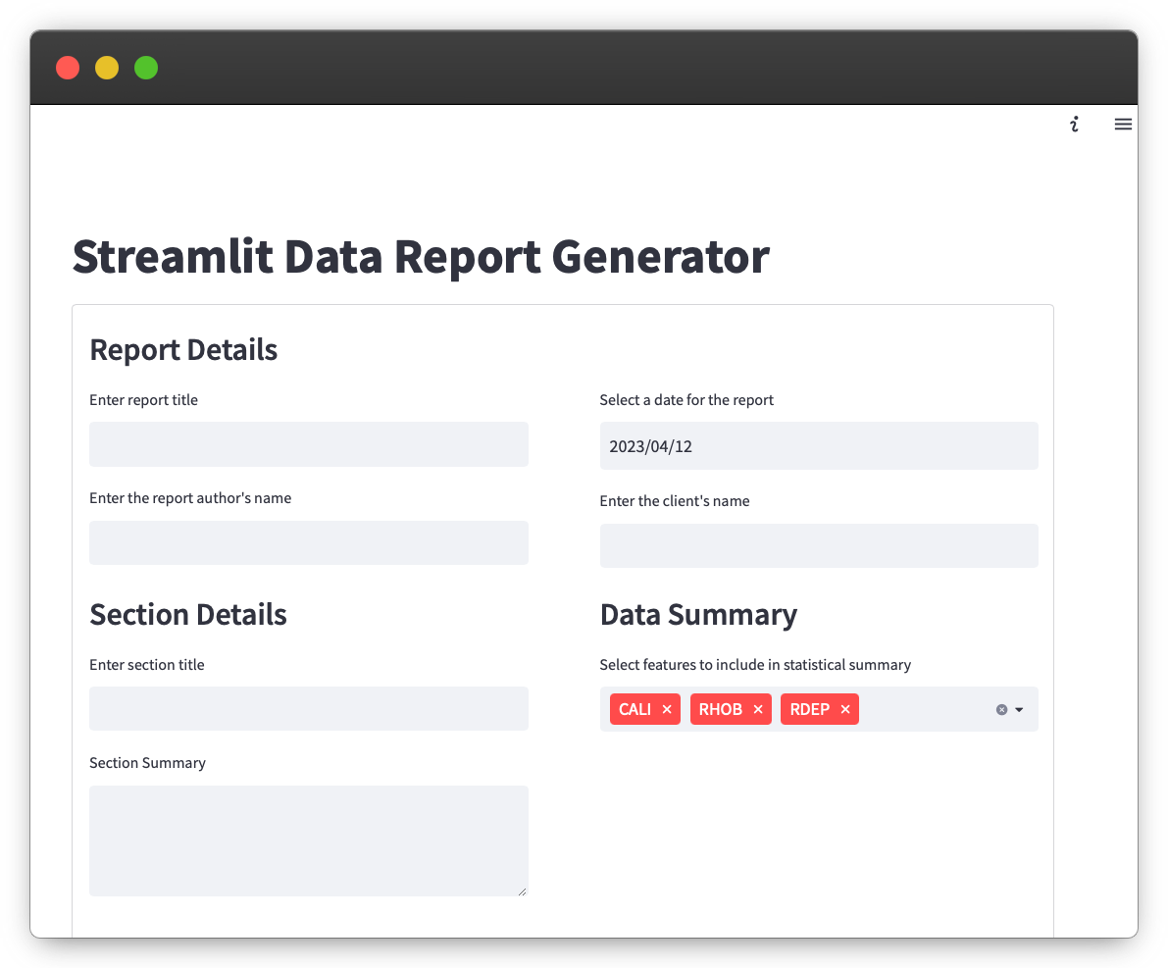Screen dimensions: 1168x968
Task: Click the section title input field
Action: 308,709
